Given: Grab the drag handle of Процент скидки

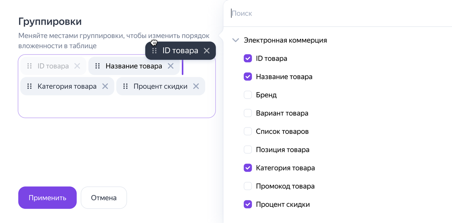Looking at the screenshot, I should [125, 86].
